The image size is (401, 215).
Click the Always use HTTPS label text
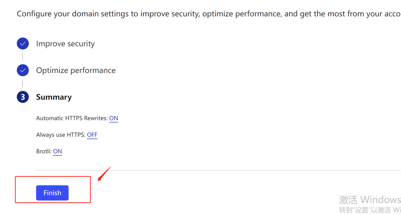[x=60, y=135]
